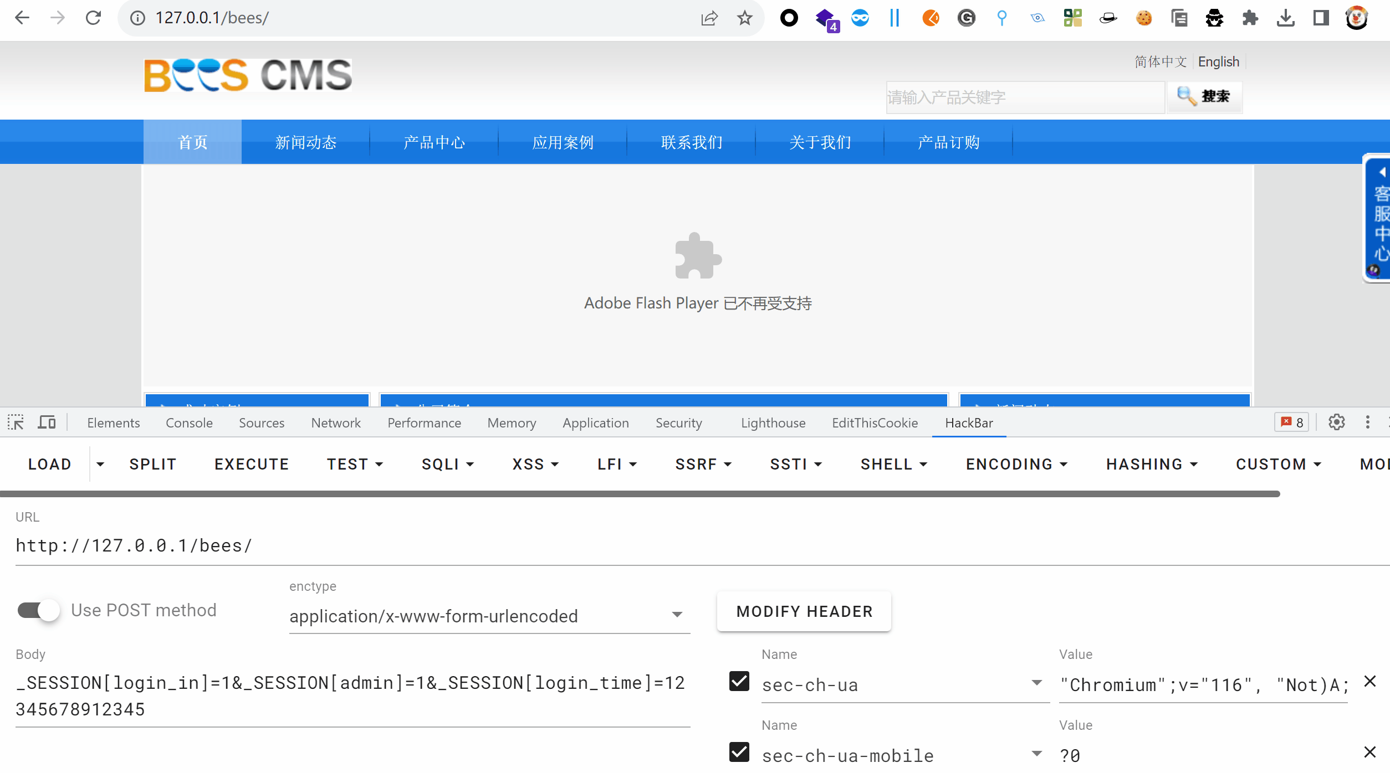Viewport: 1390px width, 773px height.
Task: Bookmark page with the star icon
Action: (745, 18)
